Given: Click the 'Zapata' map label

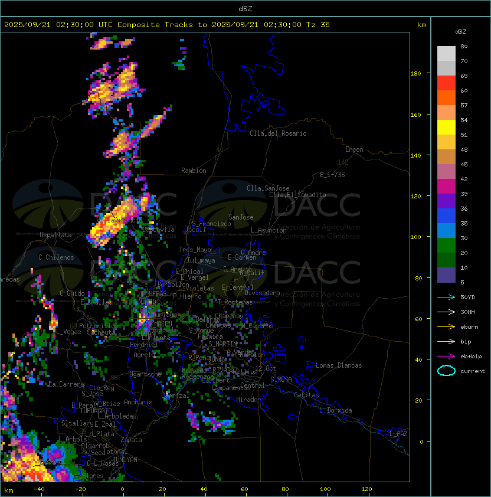Looking at the screenshot, I should [x=131, y=440].
